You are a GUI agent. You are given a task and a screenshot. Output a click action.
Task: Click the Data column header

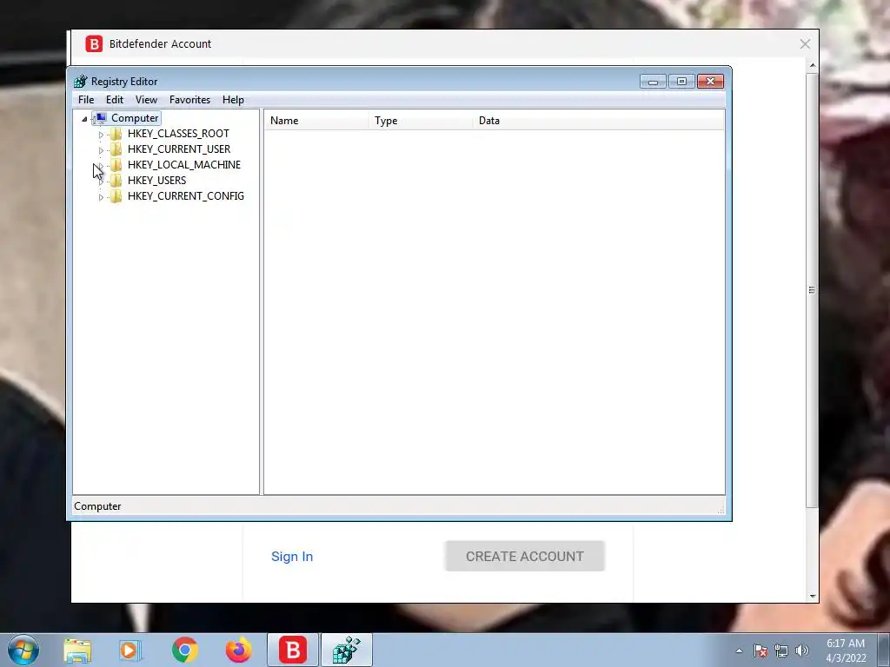[x=599, y=121]
